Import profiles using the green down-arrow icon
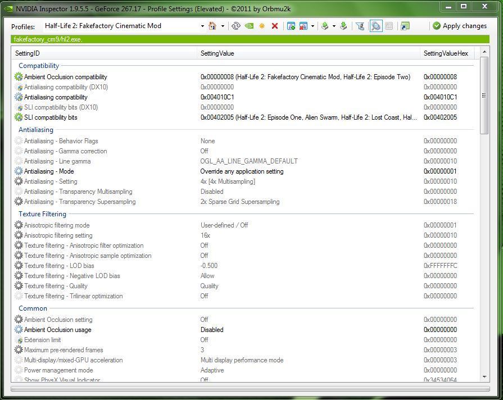 coord(343,26)
